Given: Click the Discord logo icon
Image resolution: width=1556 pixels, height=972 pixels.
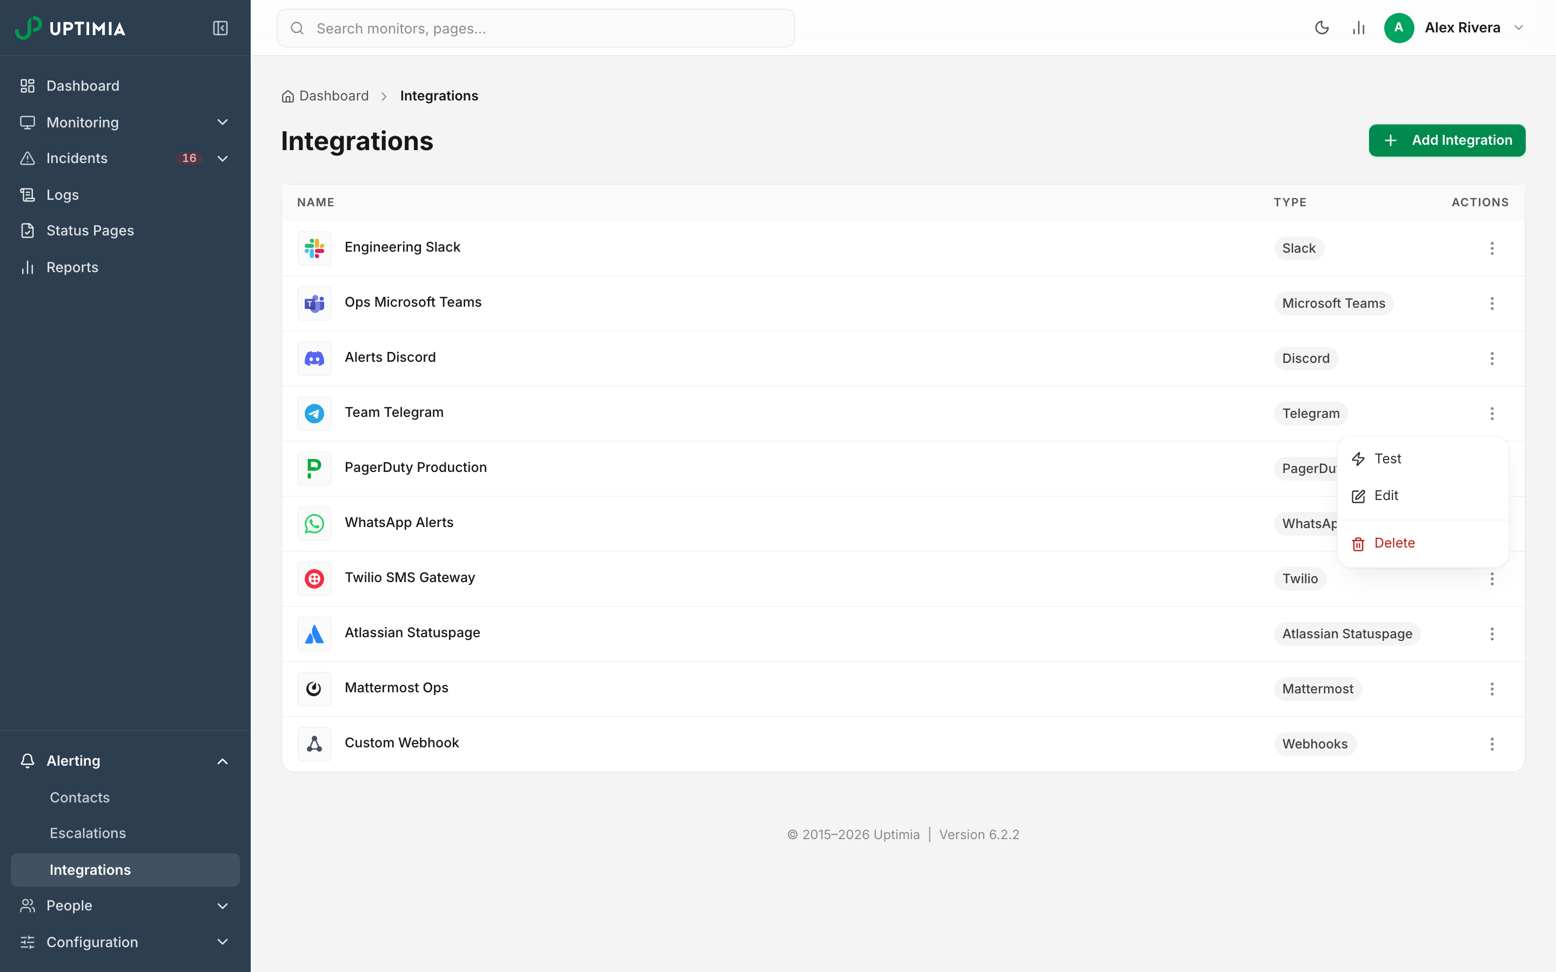Looking at the screenshot, I should point(314,359).
